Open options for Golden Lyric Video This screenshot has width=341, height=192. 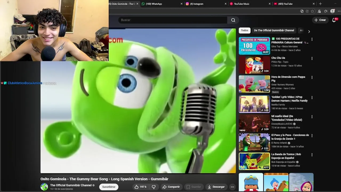click(x=312, y=98)
